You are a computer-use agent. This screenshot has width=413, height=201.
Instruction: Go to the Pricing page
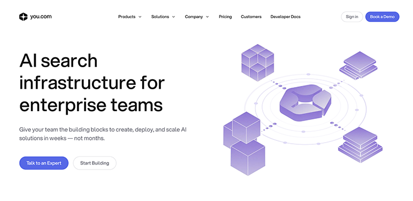coord(225,17)
